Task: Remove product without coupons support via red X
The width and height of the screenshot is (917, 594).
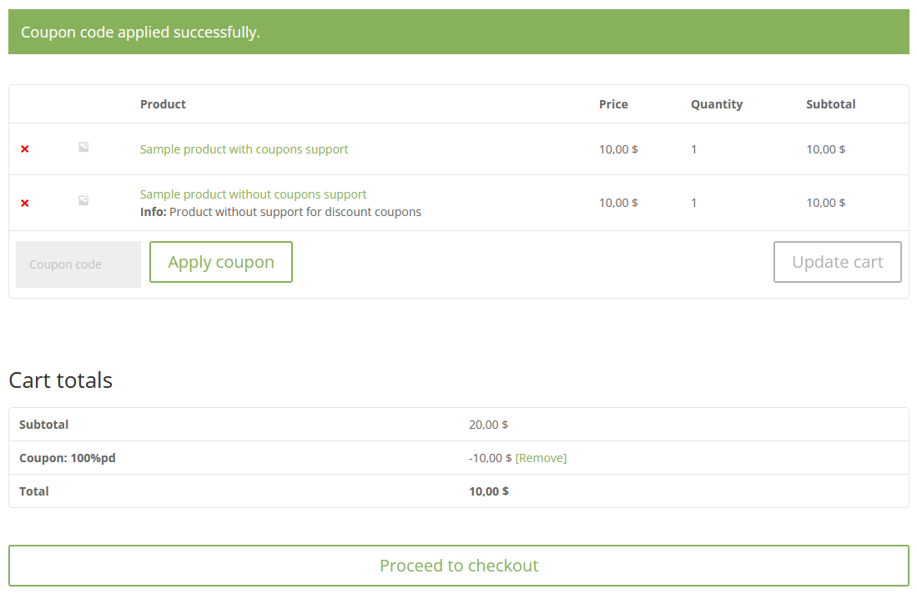Action: (24, 203)
